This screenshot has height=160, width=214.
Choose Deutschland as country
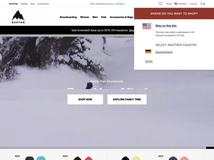[x=164, y=52]
